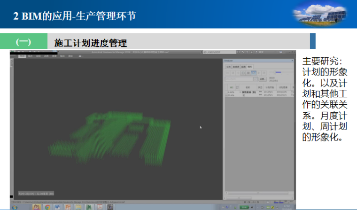Screen dimensions: 357x210
Task: Expand the first task row in the TimeLiner list
Action: click(240, 92)
